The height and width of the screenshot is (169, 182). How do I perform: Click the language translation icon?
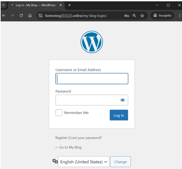[55, 161]
